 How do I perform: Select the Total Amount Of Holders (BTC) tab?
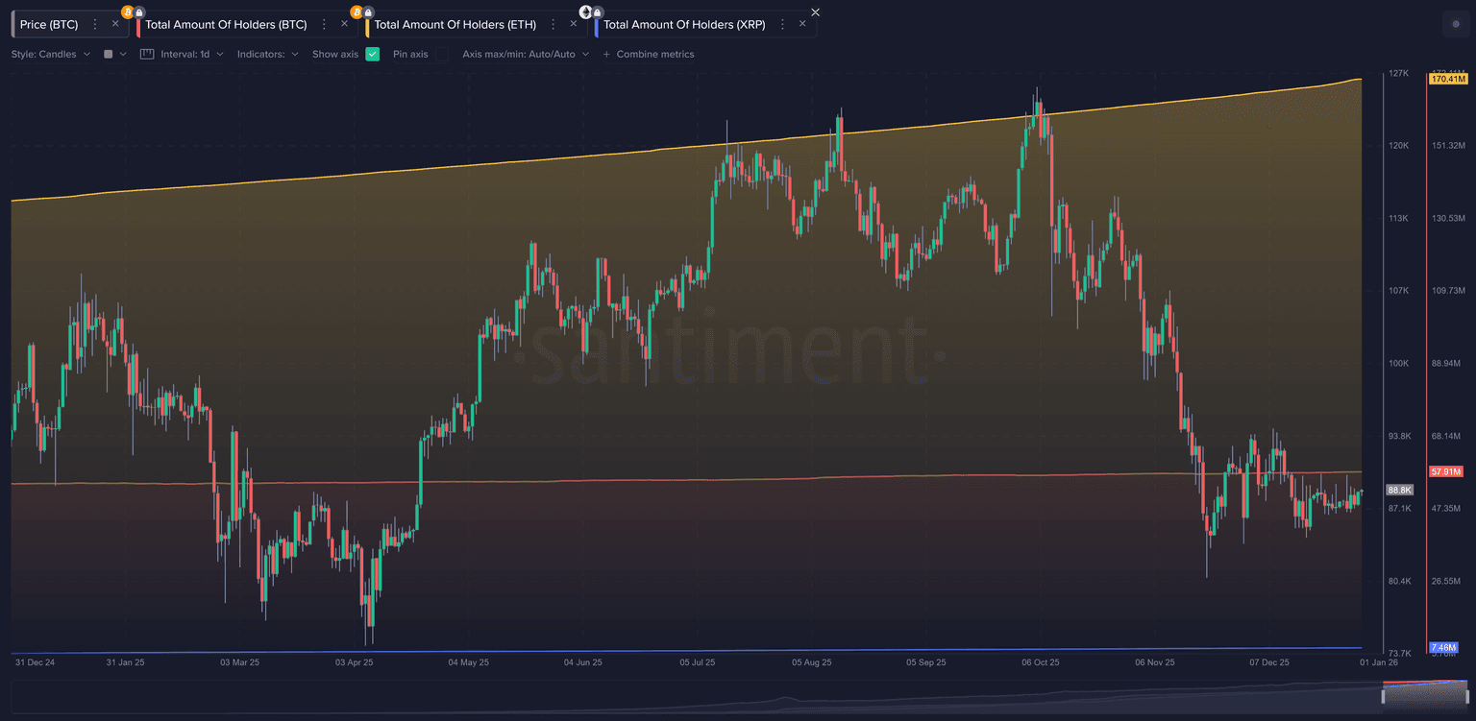pyautogui.click(x=226, y=24)
